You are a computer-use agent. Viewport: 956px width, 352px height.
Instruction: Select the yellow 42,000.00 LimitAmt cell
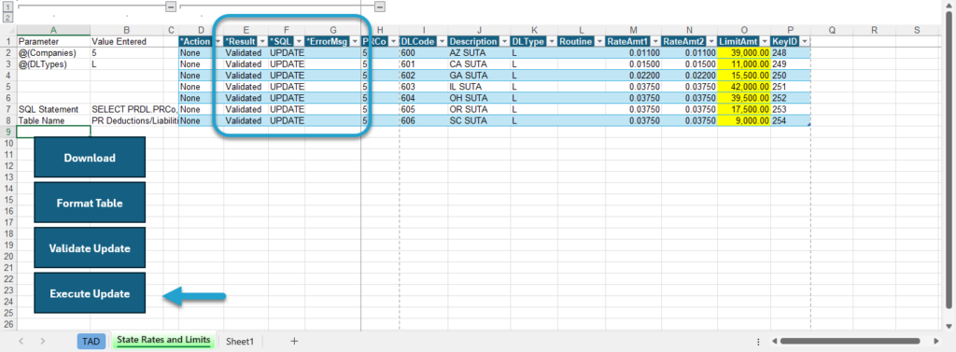click(x=744, y=87)
